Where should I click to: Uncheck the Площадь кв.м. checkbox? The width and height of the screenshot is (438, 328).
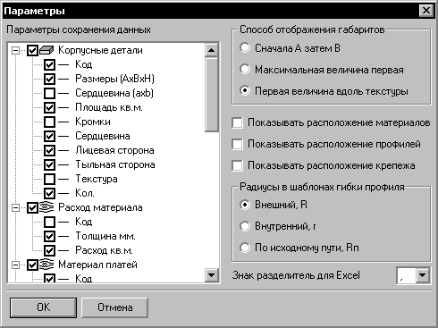49,107
